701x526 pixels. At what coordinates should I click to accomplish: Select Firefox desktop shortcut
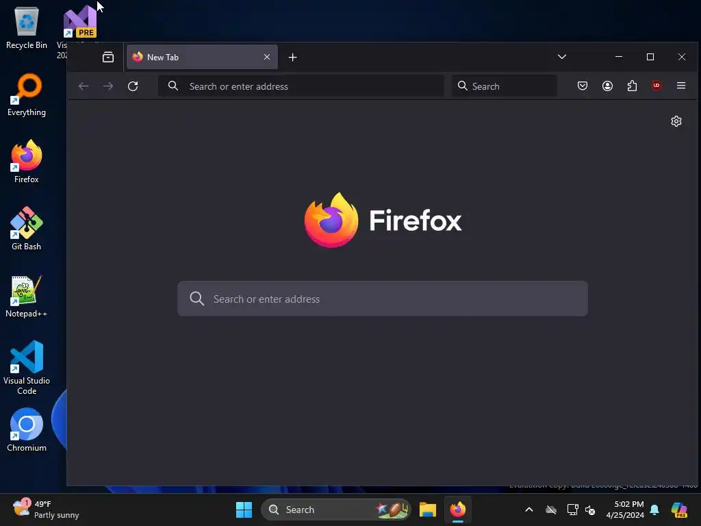tap(27, 162)
